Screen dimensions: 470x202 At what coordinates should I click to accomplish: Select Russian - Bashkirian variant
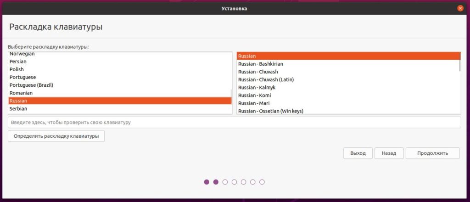(260, 64)
